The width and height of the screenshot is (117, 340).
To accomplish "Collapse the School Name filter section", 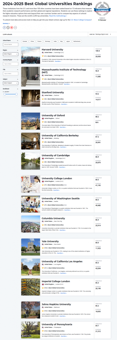I will [x=17, y=40].
